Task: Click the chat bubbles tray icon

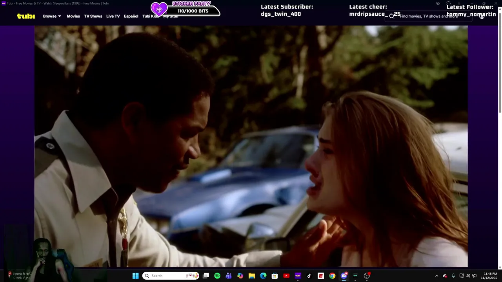Action: (x=475, y=276)
